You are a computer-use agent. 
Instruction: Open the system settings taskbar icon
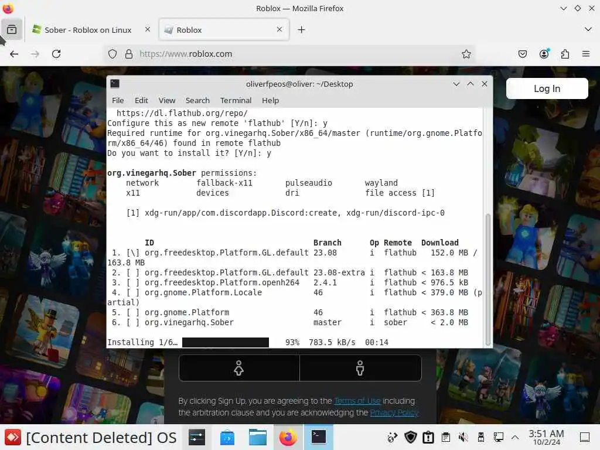click(x=197, y=437)
